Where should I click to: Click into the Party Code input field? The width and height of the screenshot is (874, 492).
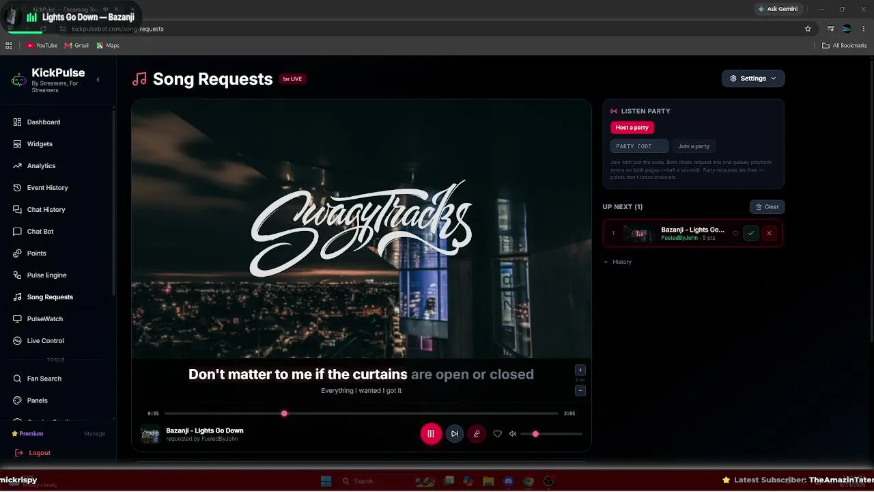(x=639, y=146)
